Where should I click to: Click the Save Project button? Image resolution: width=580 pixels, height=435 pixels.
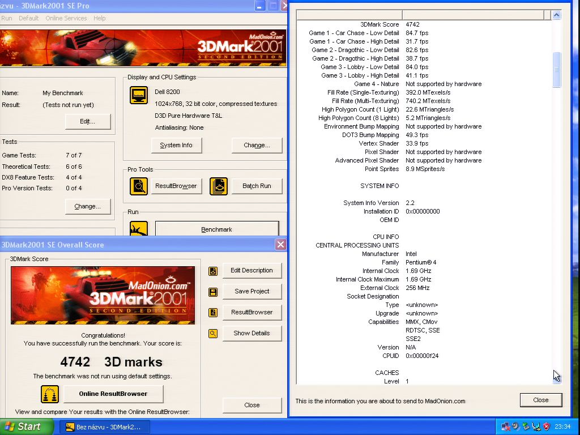click(252, 292)
